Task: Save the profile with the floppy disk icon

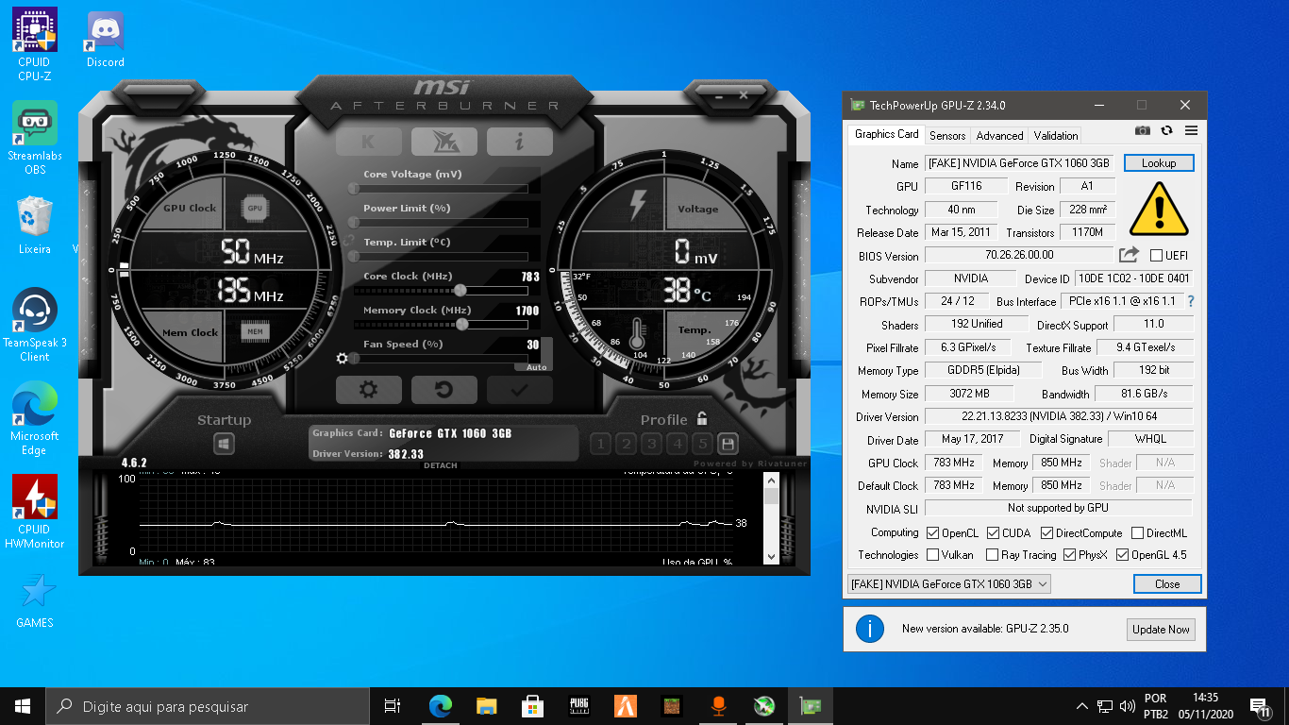Action: point(728,444)
